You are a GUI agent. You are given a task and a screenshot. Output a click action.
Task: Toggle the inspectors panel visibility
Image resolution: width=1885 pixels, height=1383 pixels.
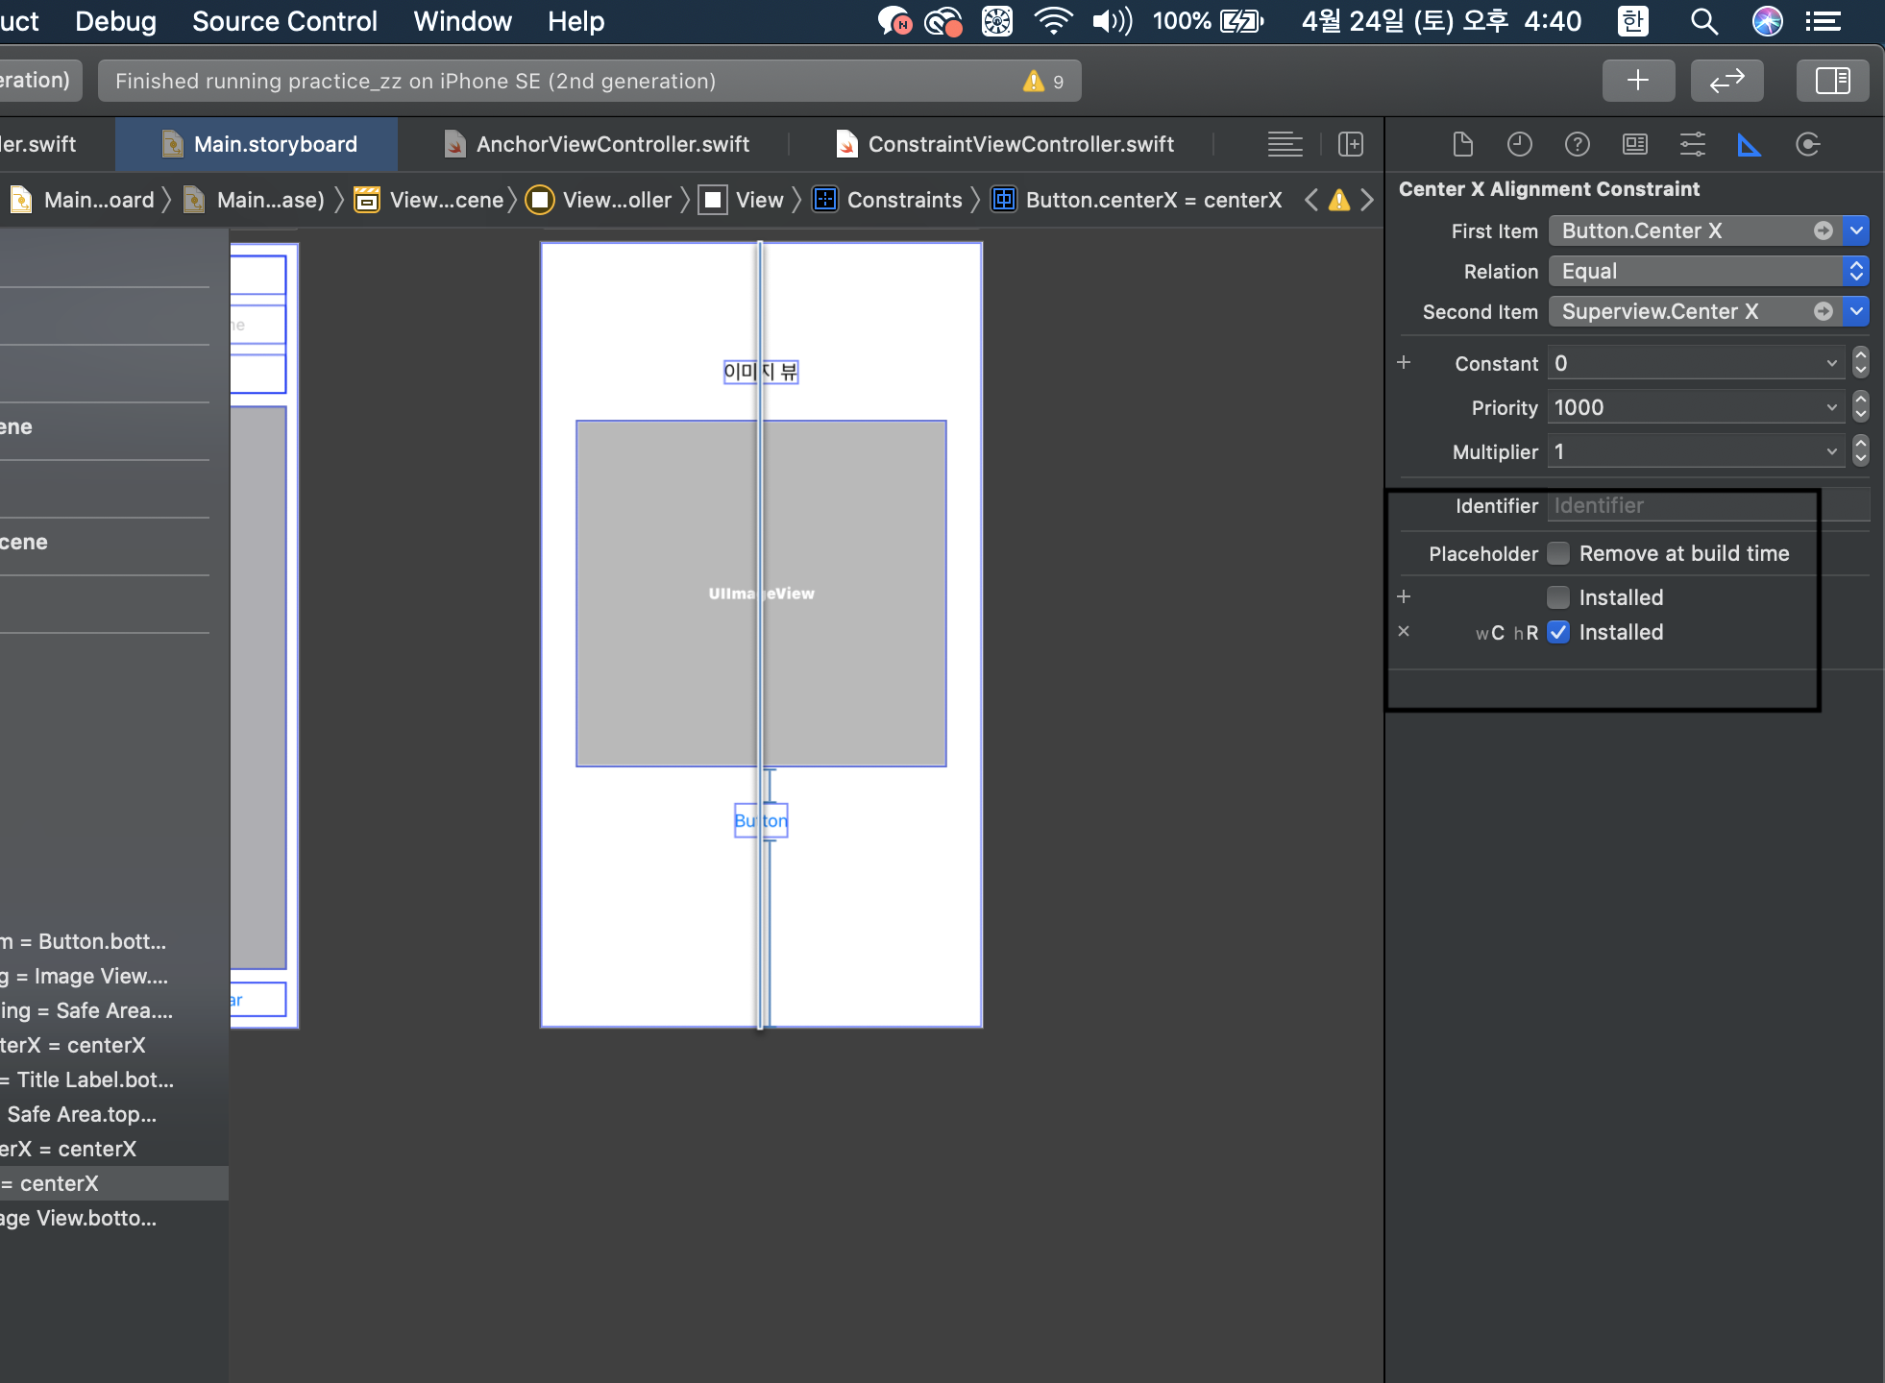[x=1832, y=81]
